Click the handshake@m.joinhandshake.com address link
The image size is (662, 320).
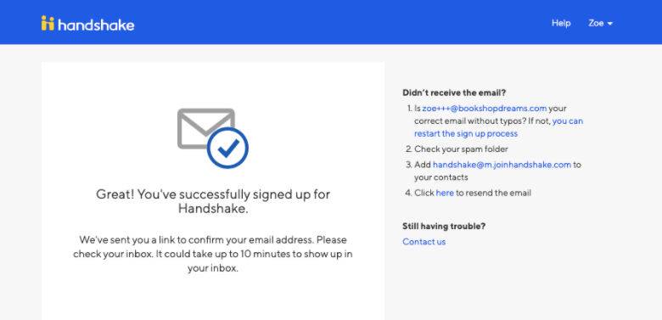click(502, 165)
